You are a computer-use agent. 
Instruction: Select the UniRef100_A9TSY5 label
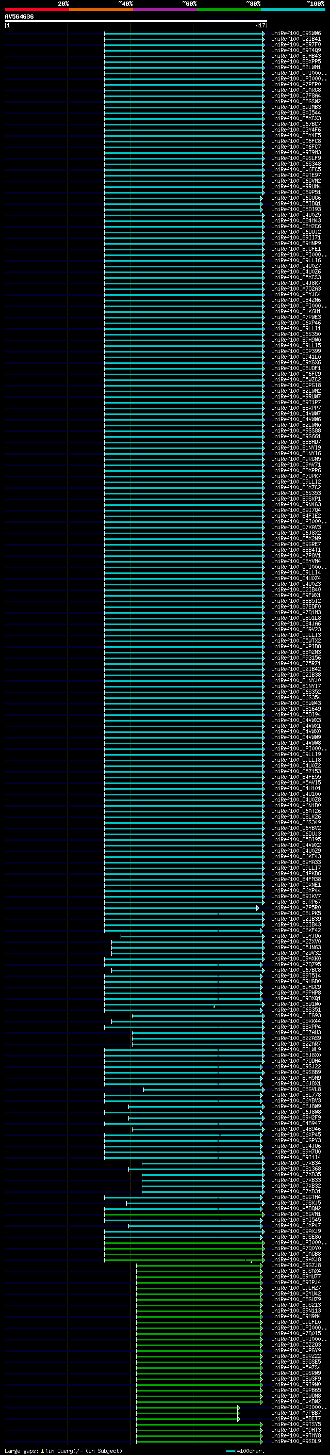tap(296, 1424)
